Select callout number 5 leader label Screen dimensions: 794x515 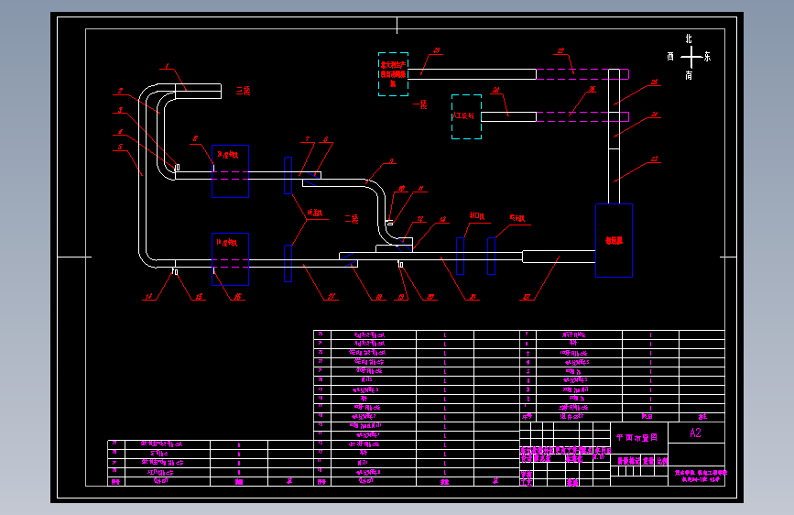click(x=120, y=147)
